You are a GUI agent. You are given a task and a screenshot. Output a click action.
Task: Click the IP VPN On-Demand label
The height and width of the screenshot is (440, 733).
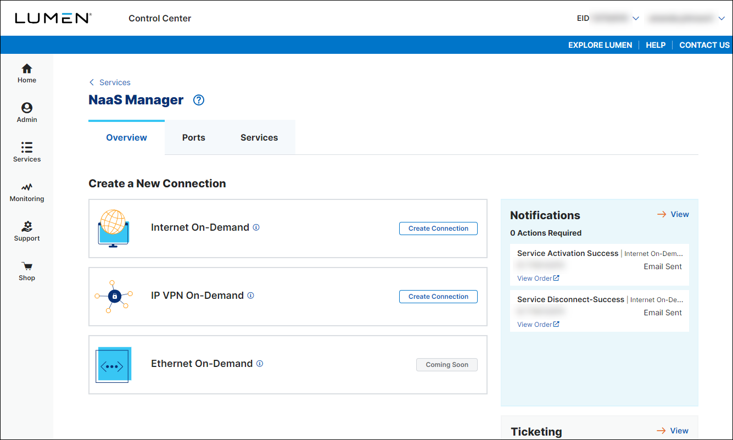[197, 296]
